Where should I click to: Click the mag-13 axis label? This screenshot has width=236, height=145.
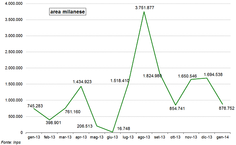click(97, 137)
